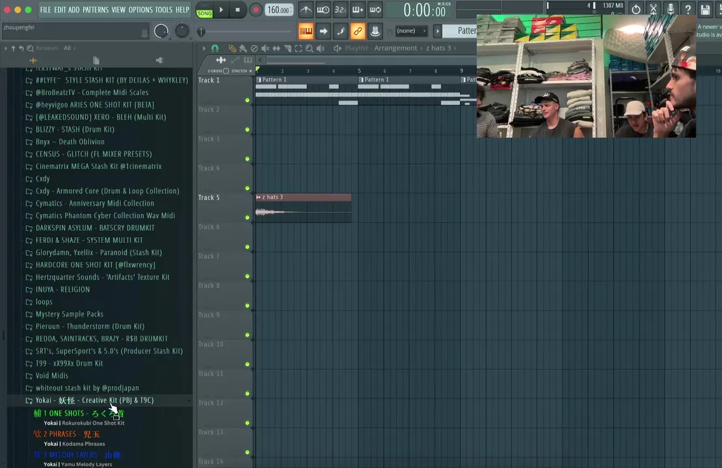Image resolution: width=722 pixels, height=468 pixels.
Task: Select the playlist Slip tool
Action: [x=276, y=48]
